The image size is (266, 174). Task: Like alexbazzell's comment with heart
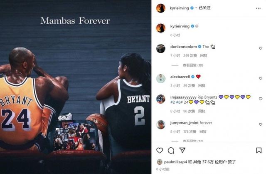[x=261, y=78]
